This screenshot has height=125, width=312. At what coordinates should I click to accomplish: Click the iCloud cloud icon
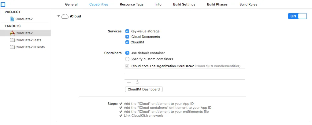pyautogui.click(x=65, y=16)
